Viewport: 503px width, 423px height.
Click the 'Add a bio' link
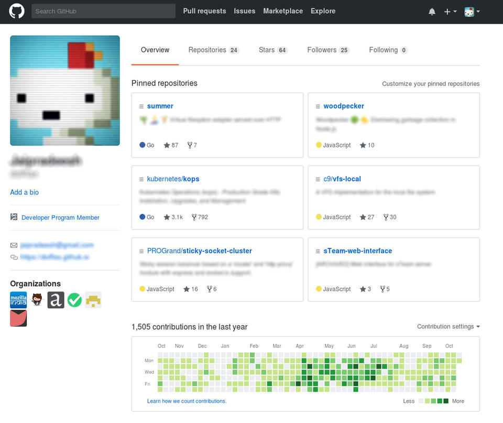[24, 192]
